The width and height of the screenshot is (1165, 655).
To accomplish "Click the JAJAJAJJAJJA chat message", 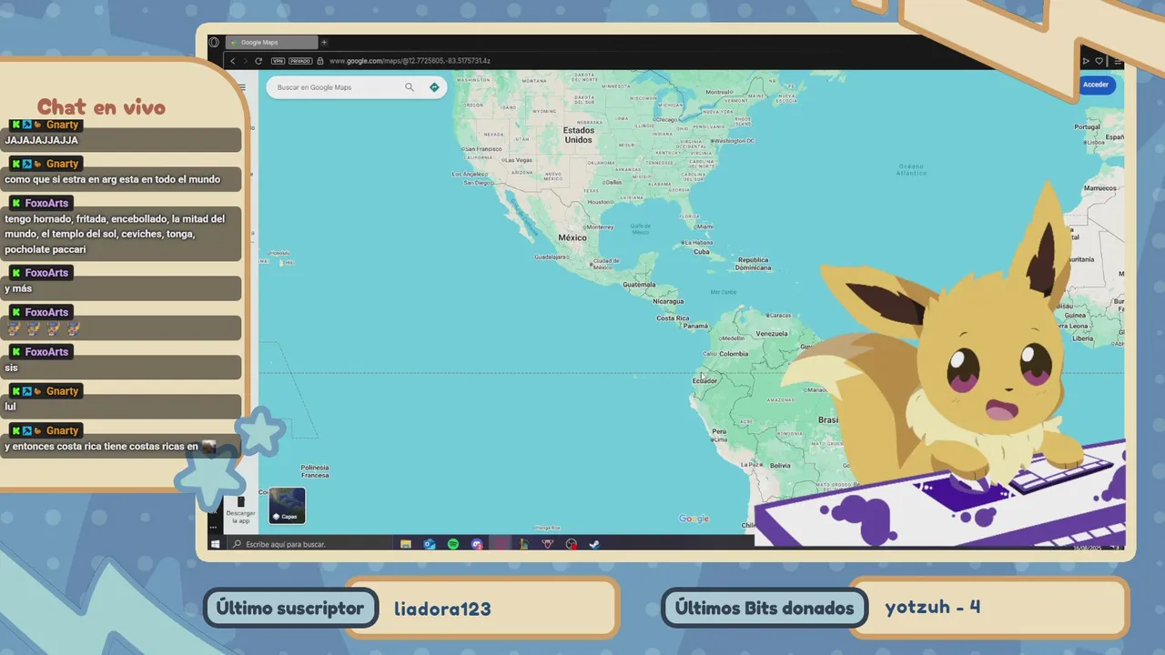I will pos(42,140).
